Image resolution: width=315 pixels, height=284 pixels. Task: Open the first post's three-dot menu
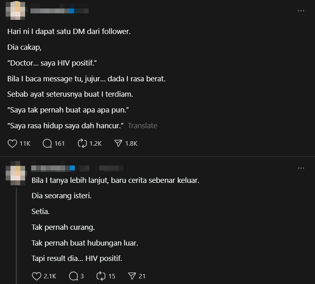(x=301, y=11)
